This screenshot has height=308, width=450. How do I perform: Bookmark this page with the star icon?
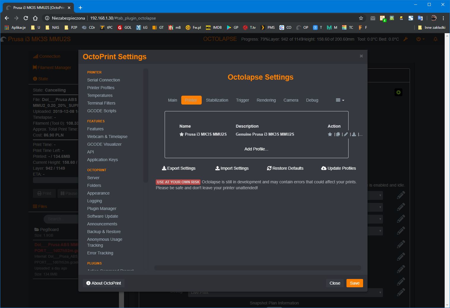[x=361, y=18]
